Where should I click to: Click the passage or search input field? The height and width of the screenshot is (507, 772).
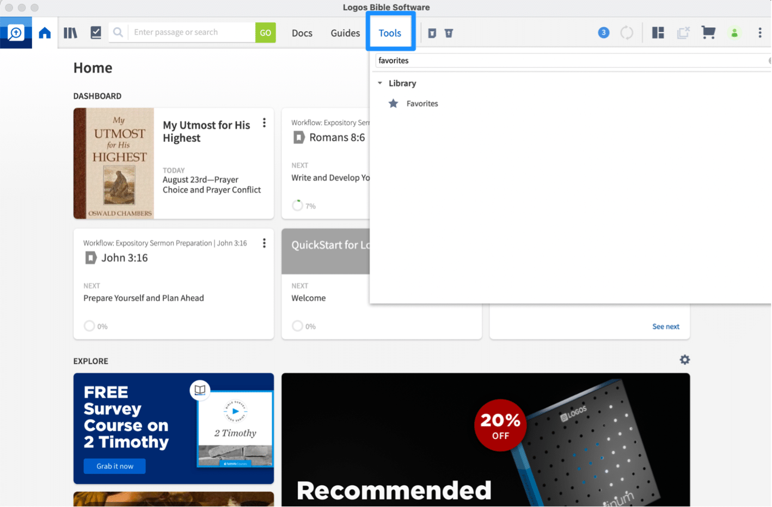(192, 33)
